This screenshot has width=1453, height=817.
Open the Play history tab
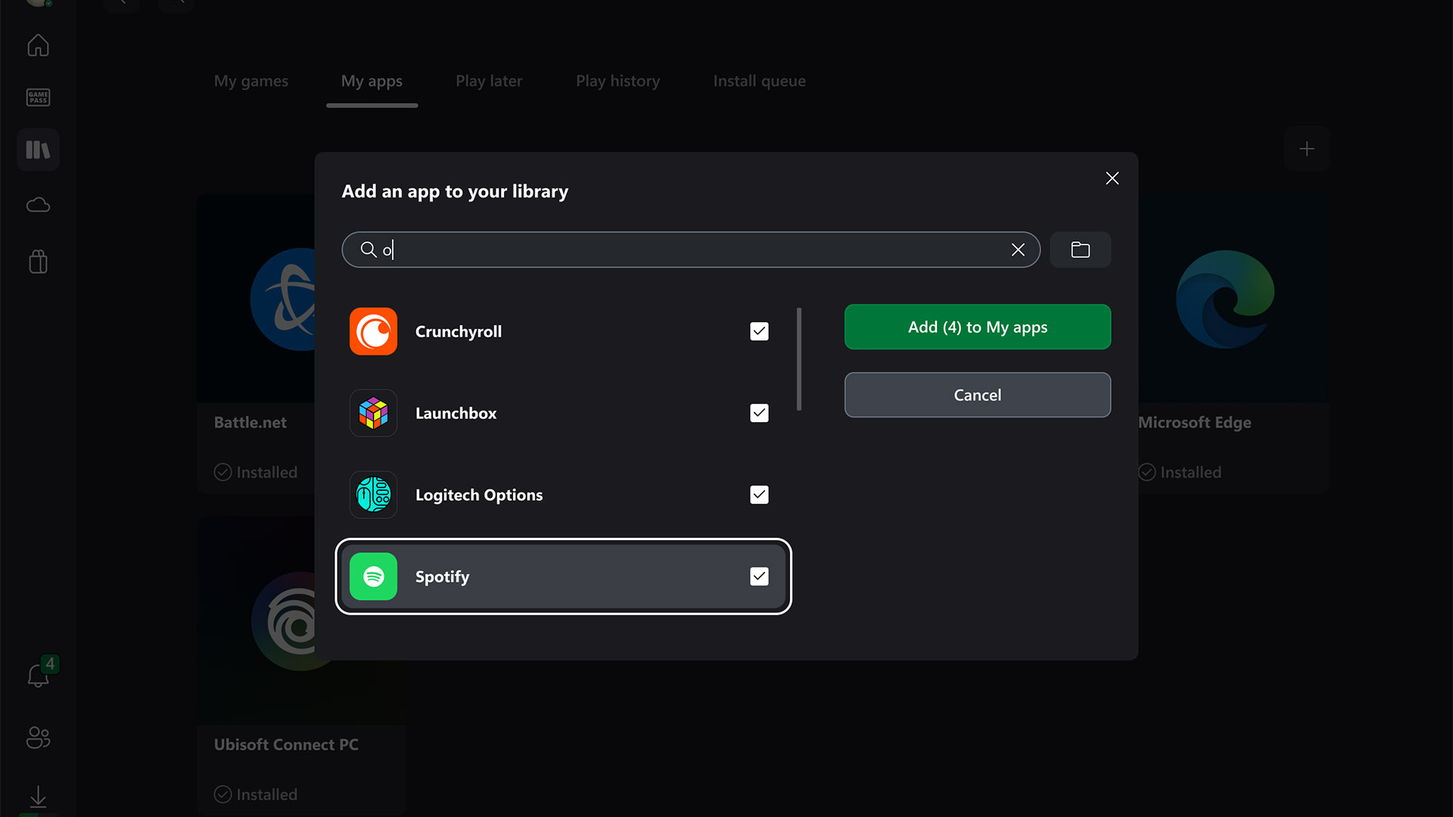pos(618,81)
